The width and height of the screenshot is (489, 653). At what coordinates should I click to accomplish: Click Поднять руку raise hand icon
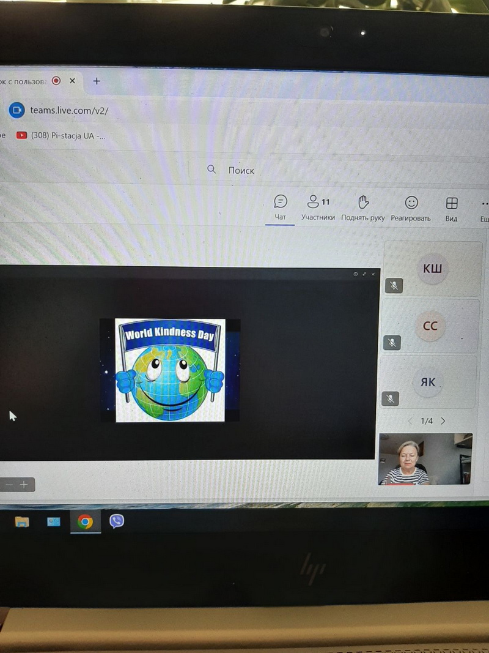point(363,207)
